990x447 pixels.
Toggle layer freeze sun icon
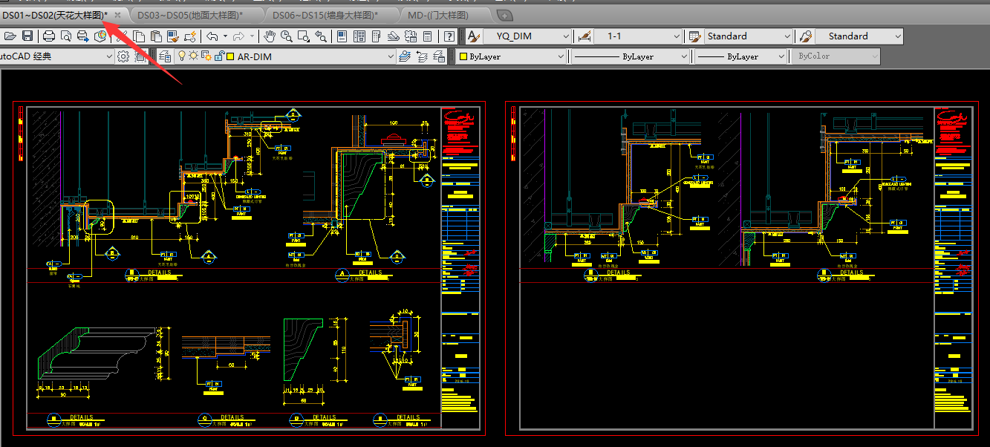194,56
